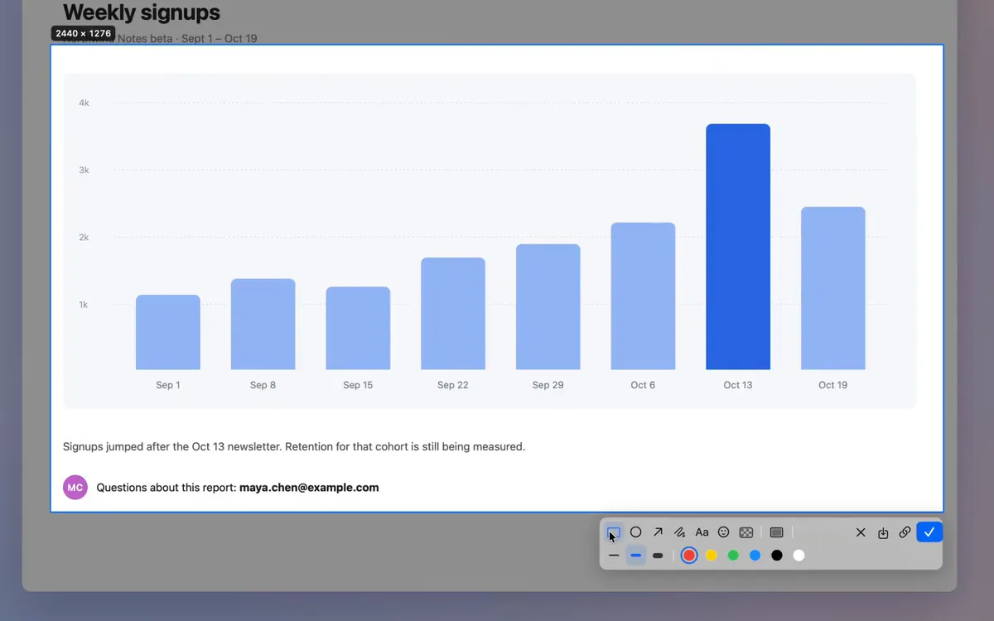Choose the arrow annotation tool

pyautogui.click(x=658, y=532)
